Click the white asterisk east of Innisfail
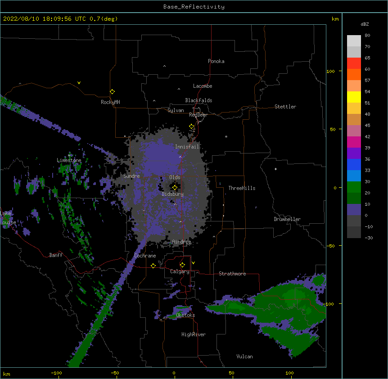 point(226,136)
